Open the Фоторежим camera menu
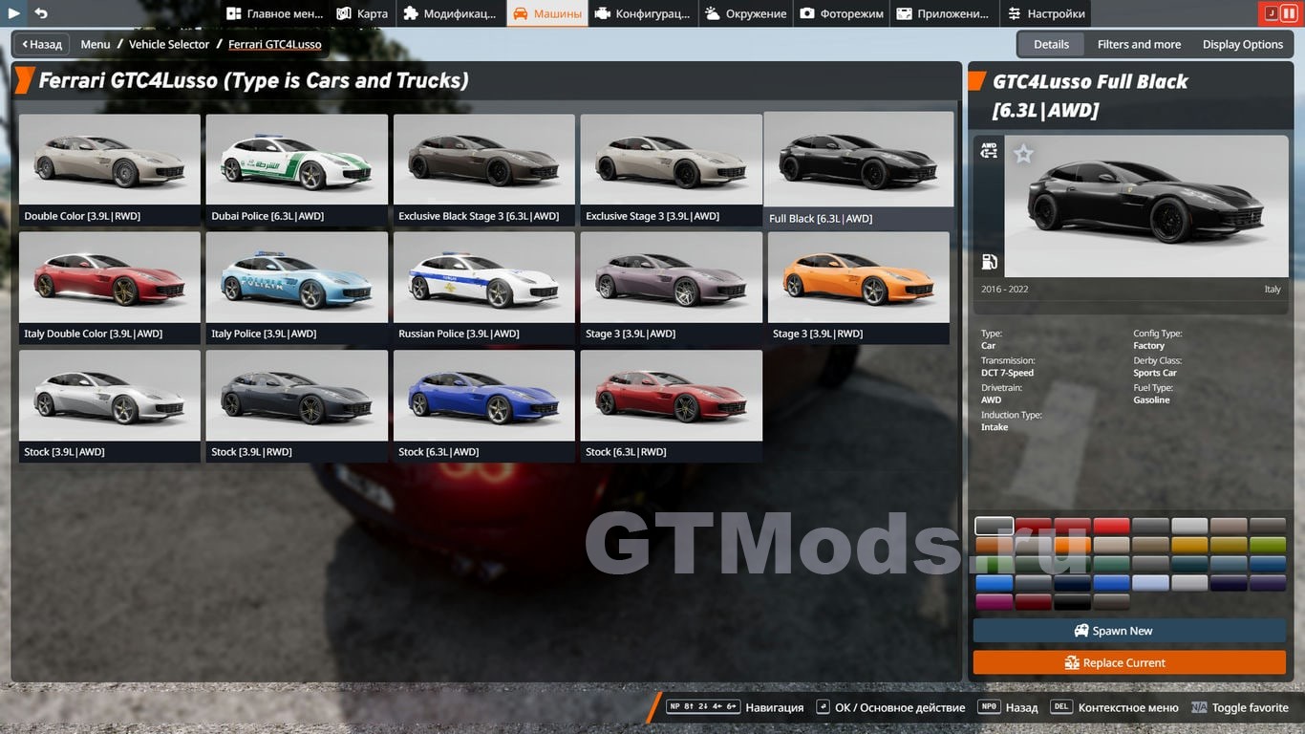1305x734 pixels. 840,13
